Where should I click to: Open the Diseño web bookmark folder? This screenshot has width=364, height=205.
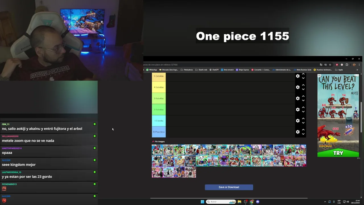click(x=201, y=70)
